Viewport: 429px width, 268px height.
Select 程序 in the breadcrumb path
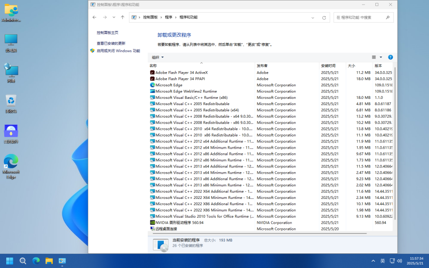click(x=168, y=17)
